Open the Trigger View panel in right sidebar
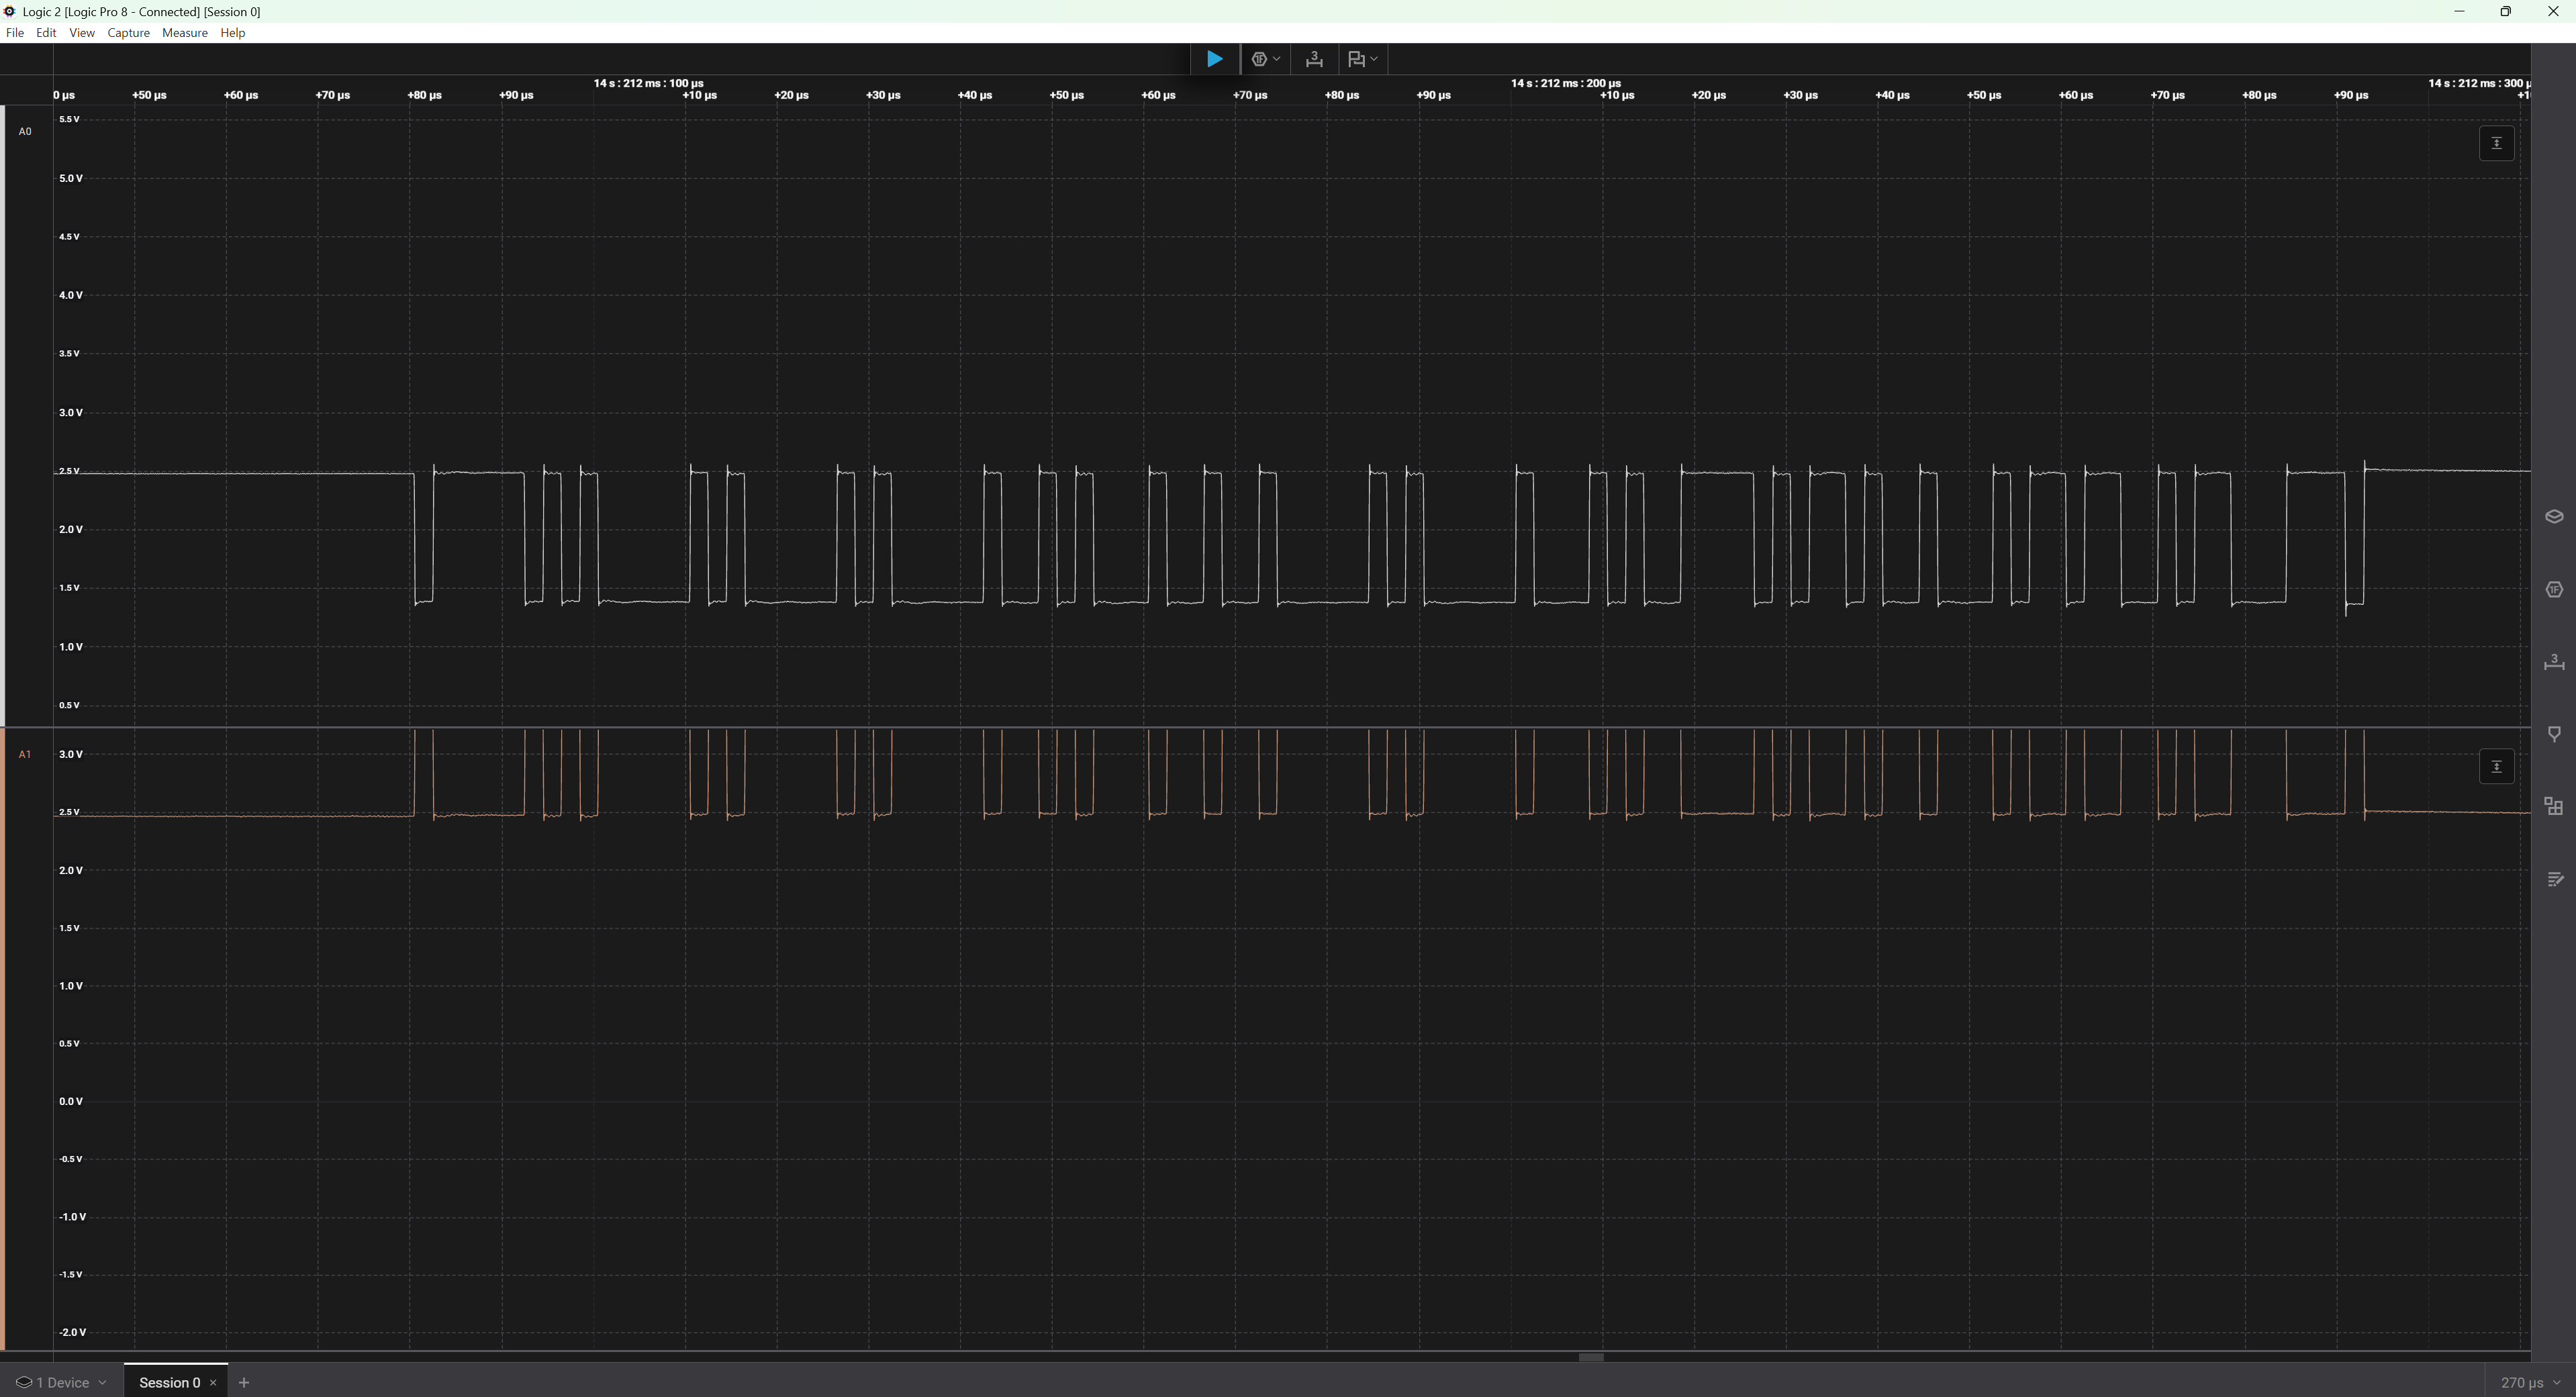The image size is (2576, 1397). pos(2554,734)
